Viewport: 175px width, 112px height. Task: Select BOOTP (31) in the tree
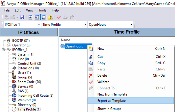coord(21,41)
